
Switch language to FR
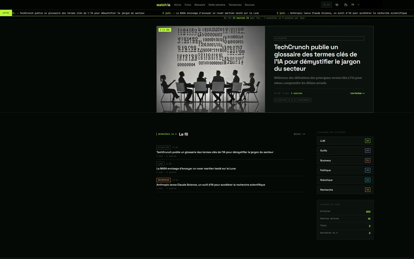point(353,5)
